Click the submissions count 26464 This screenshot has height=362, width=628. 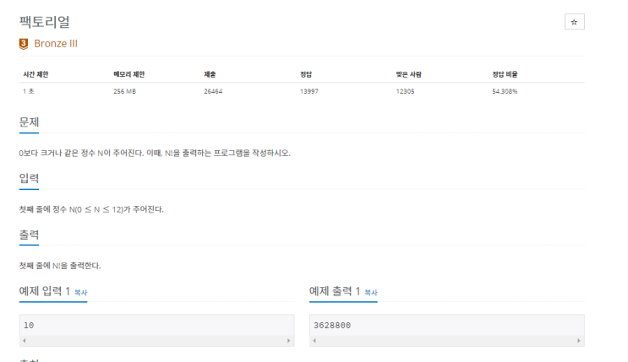coord(213,91)
